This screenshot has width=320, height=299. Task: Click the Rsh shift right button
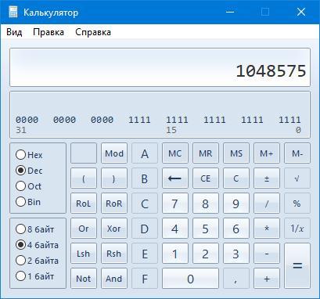[114, 254]
